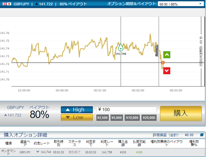The width and height of the screenshot is (206, 157).
Task: Click the orange circle current price marker
Action: (x=163, y=63)
